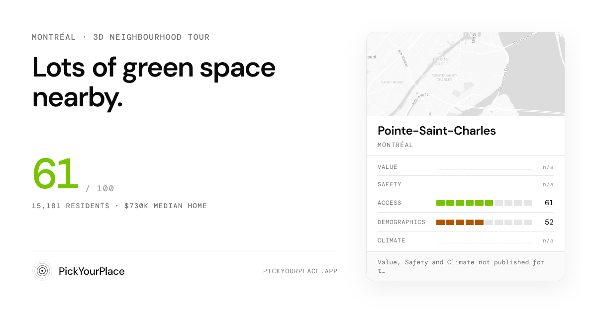Screen dimensions: 597x313
Task: Select the VALUE row label
Action: pyautogui.click(x=388, y=167)
